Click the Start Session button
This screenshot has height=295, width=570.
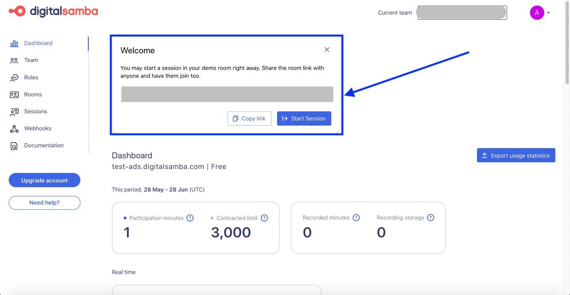[304, 118]
